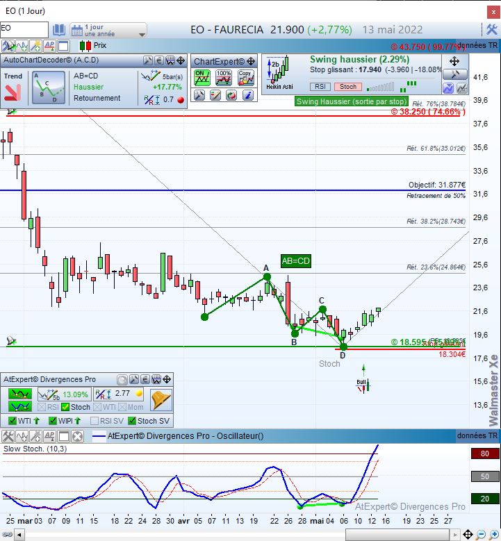Click the scroll-left arrow of horizontal scrollbar

[x=19, y=535]
